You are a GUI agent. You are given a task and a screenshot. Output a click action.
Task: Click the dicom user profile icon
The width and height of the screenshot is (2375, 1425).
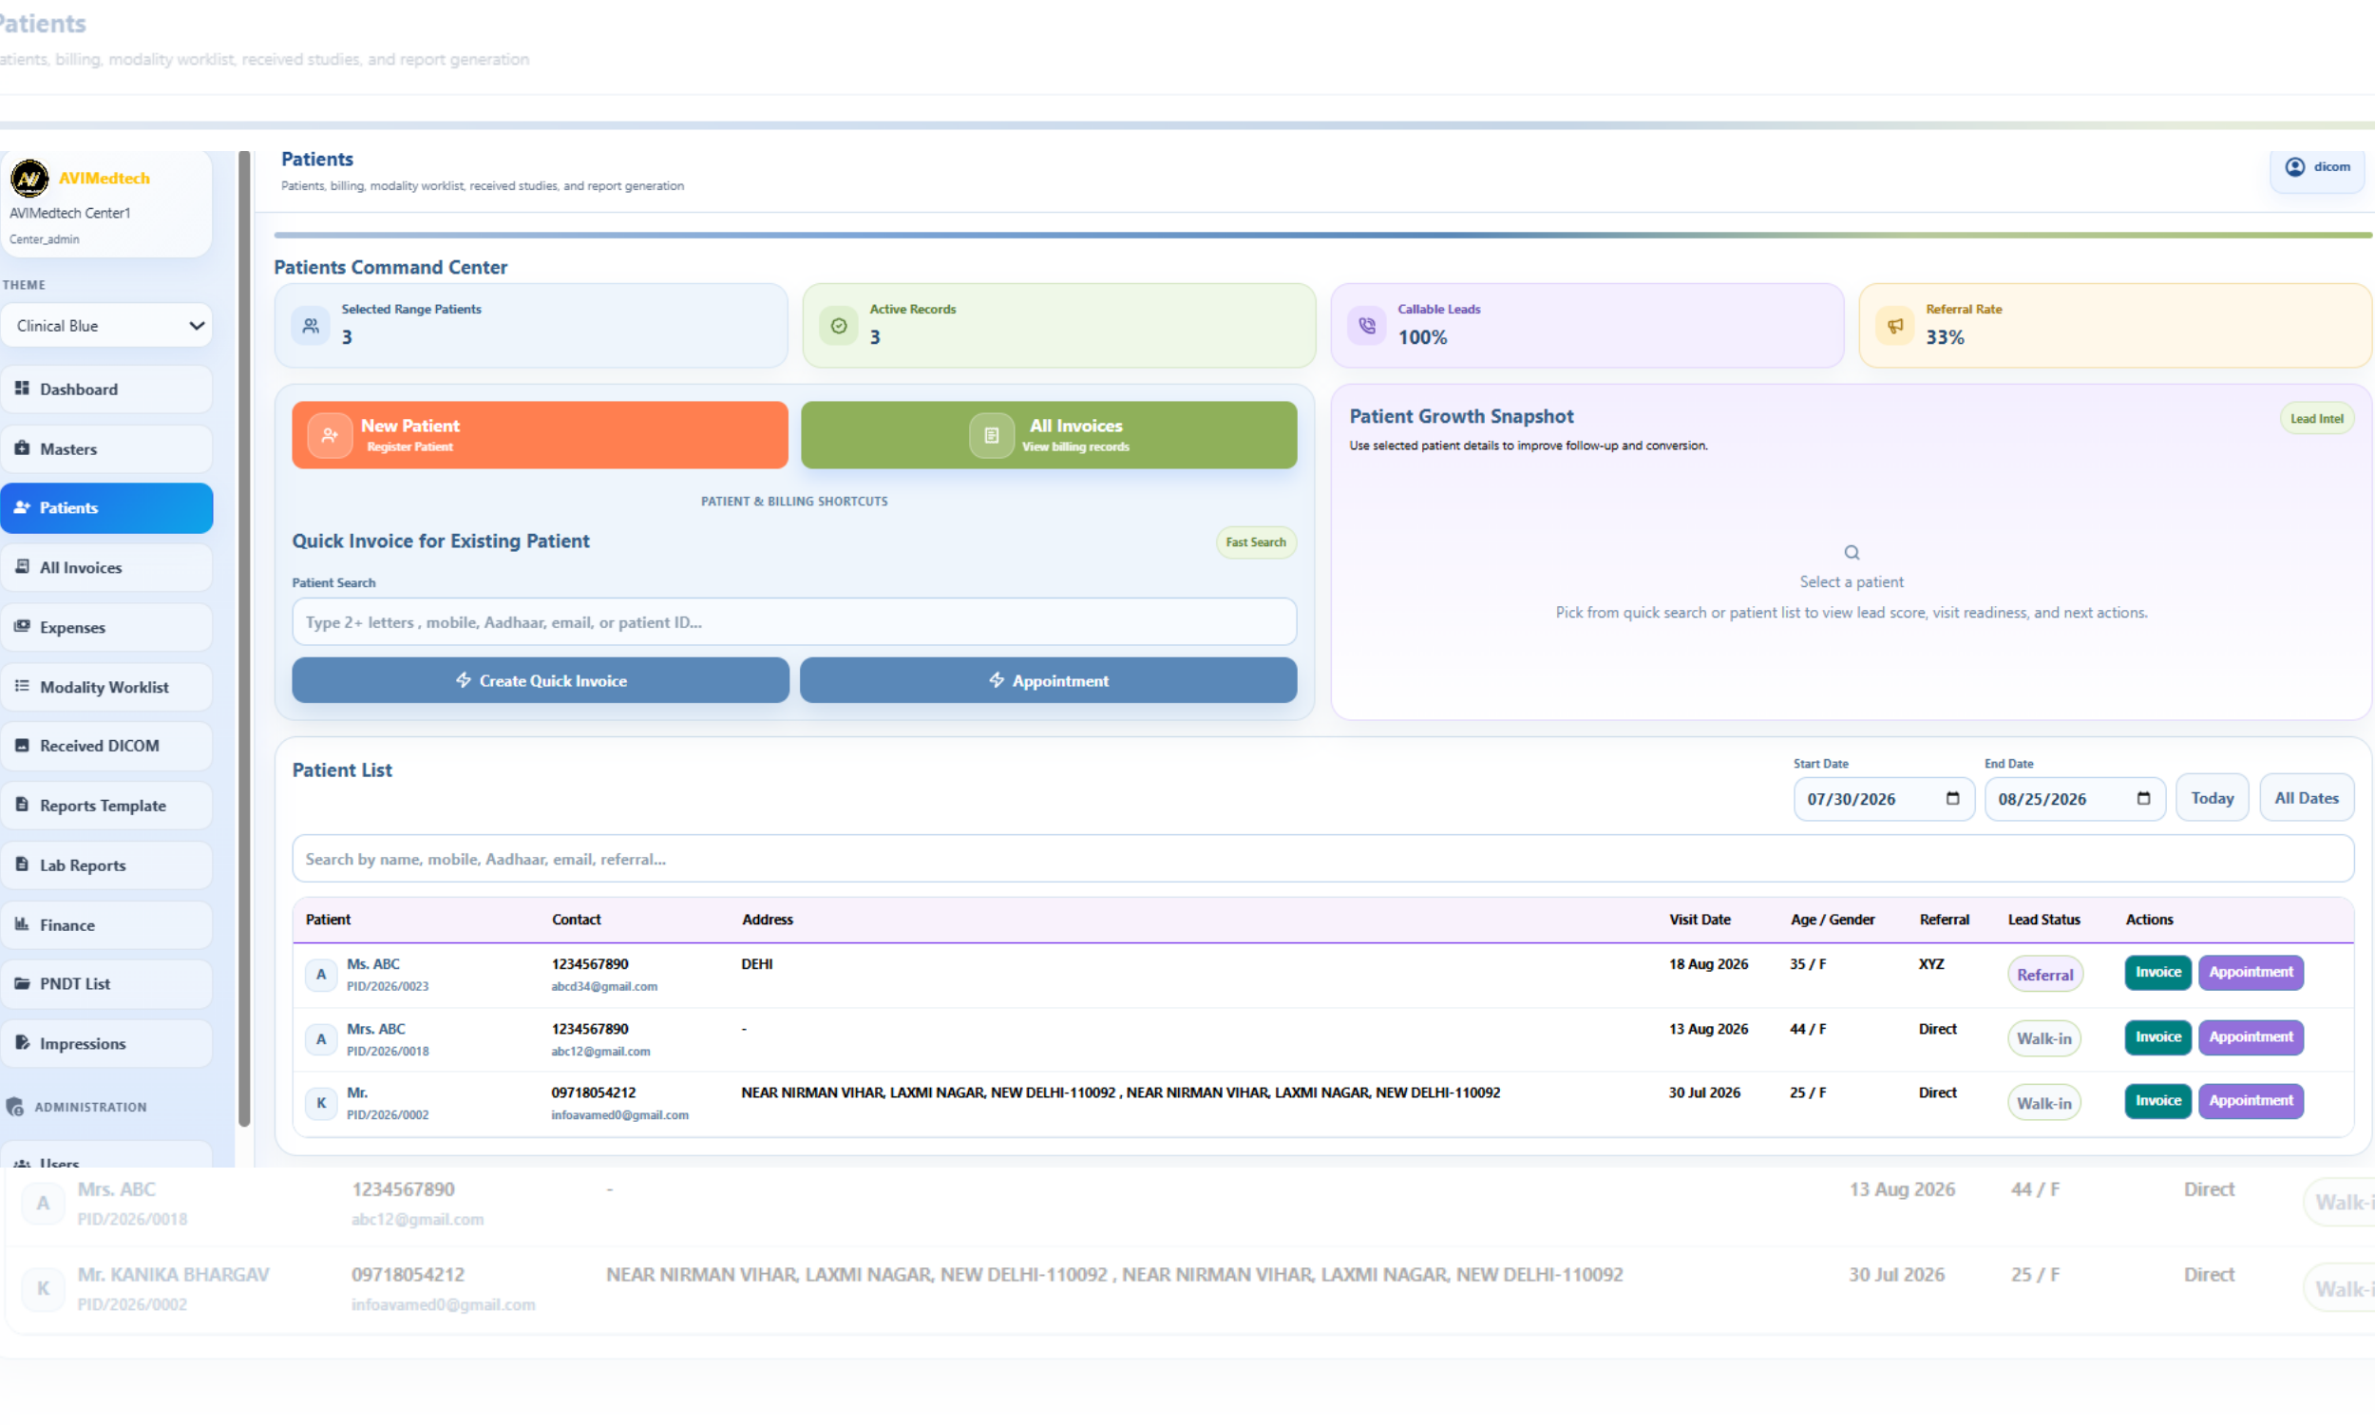(2294, 167)
